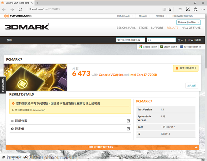Open HARDWARE CHANNEL link
Viewport: 207px width, 161px height.
pos(182,16)
